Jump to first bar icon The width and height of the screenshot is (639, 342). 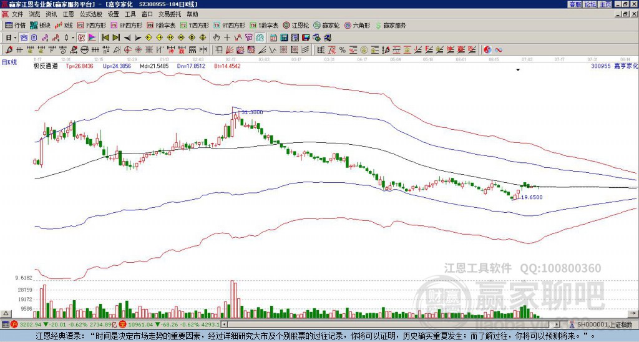(105, 38)
